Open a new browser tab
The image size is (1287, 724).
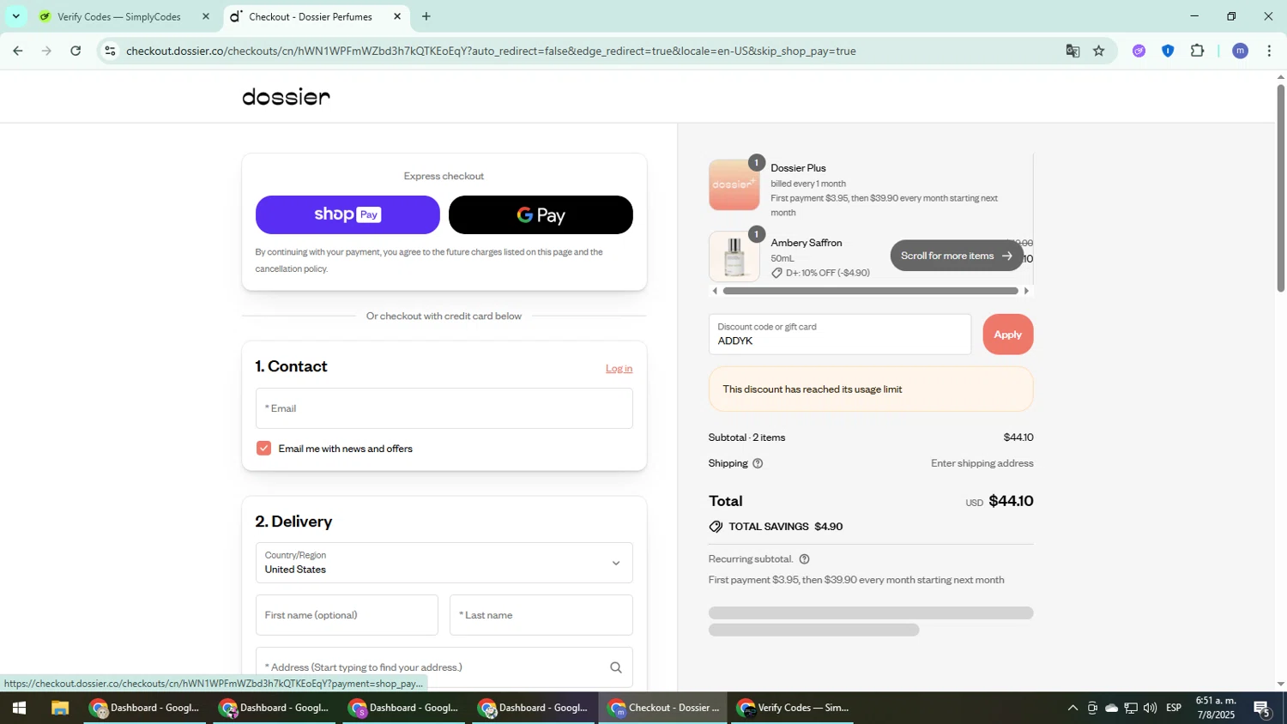(426, 16)
